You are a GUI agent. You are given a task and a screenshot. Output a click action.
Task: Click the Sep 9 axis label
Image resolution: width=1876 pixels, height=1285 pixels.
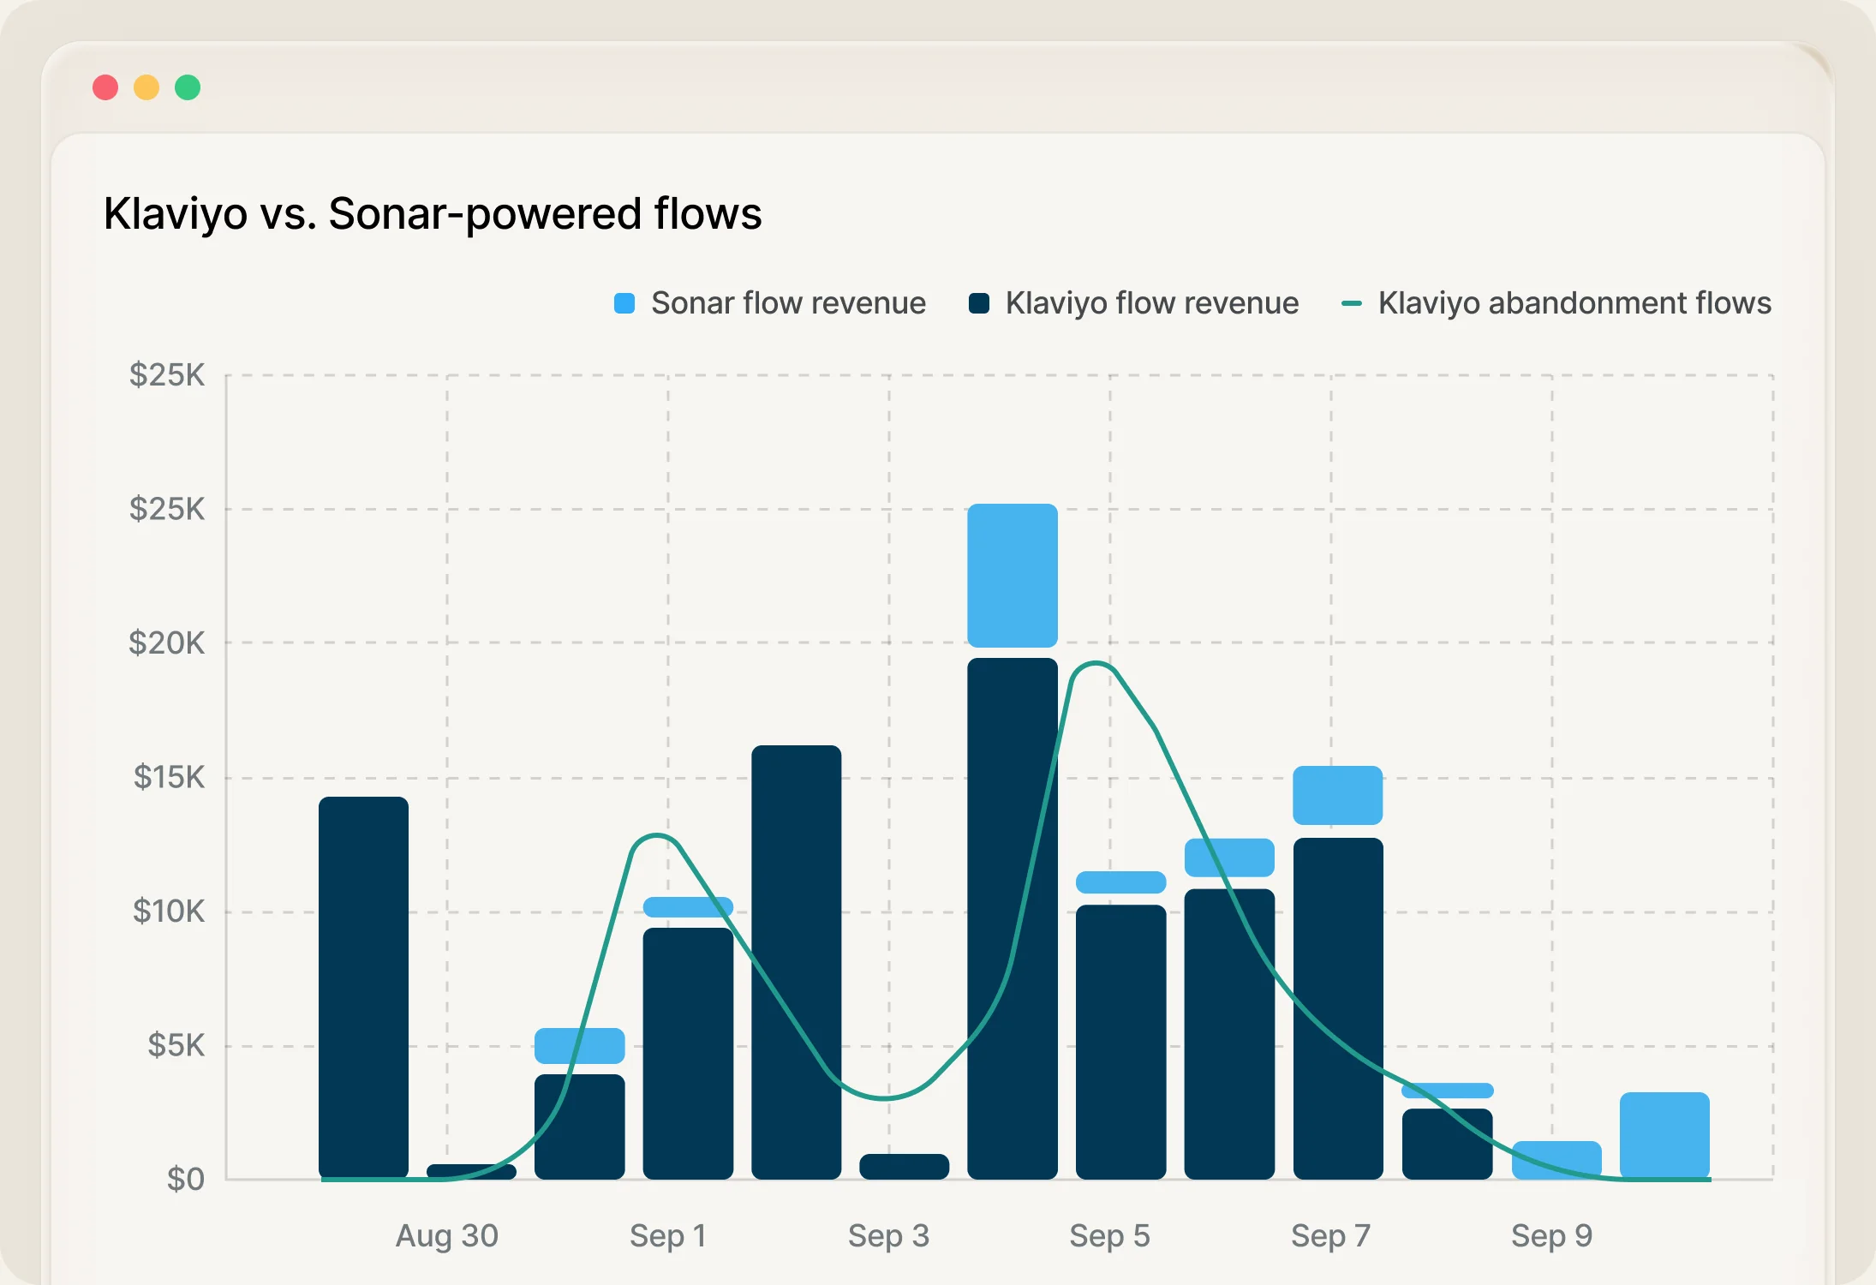tap(1552, 1236)
